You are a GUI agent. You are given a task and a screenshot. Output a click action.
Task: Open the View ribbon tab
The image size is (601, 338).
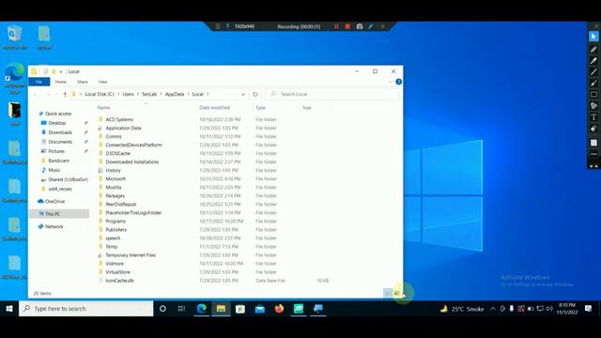click(102, 82)
